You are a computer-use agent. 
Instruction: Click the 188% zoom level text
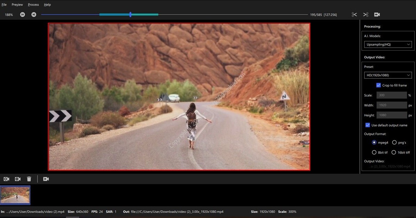[x=9, y=15]
